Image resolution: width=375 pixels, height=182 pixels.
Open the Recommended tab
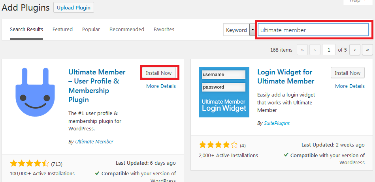[x=127, y=29]
